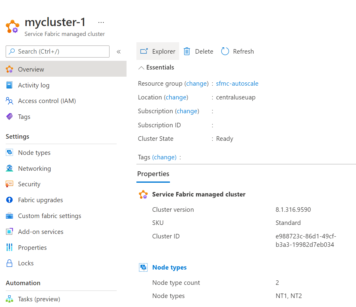The width and height of the screenshot is (356, 307).
Task: Click change link for Subscription
Action: click(187, 111)
